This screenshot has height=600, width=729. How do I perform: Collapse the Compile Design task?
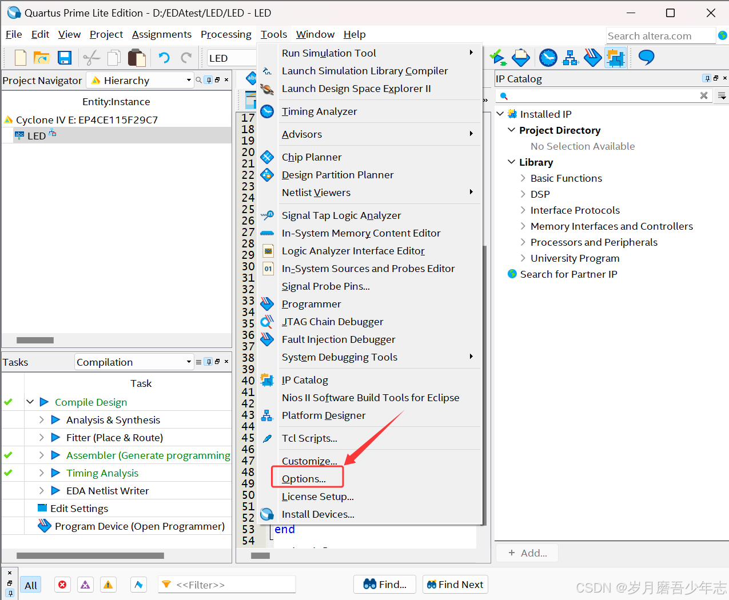[30, 402]
